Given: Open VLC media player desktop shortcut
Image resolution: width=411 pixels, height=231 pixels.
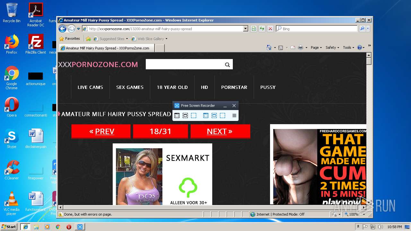Looking at the screenshot, I should [x=12, y=203].
